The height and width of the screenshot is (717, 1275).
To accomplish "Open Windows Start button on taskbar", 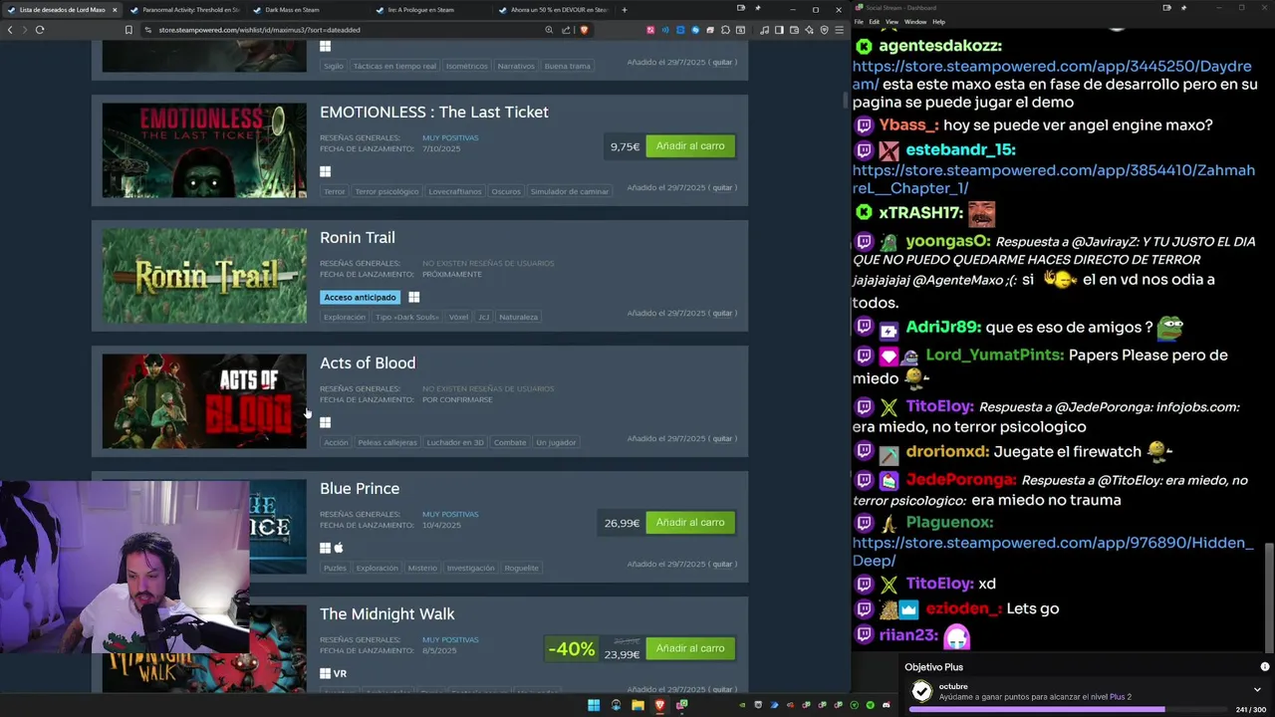I will click(594, 705).
